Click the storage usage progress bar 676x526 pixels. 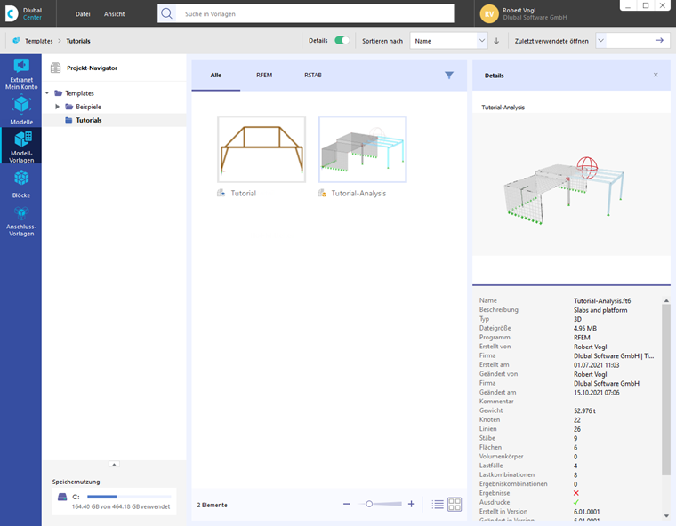point(129,497)
